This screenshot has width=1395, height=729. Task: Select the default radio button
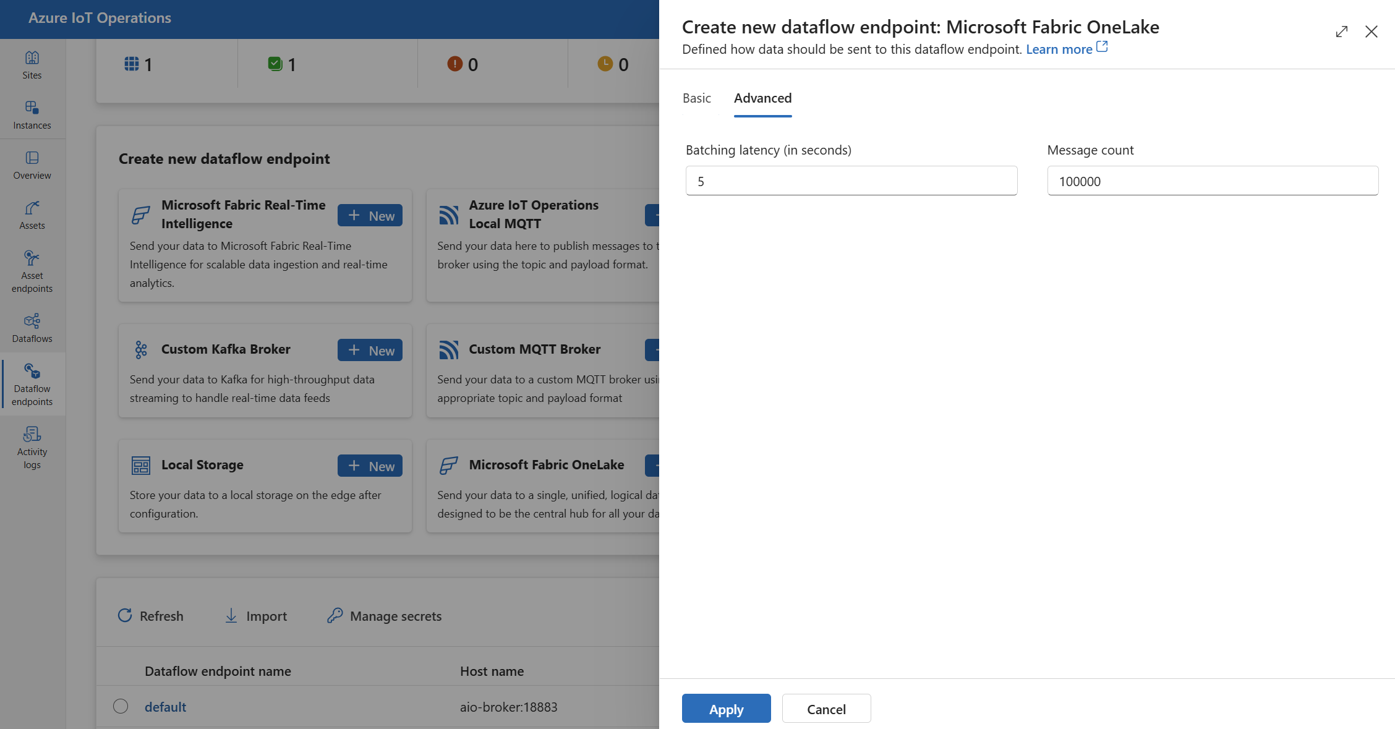tap(119, 705)
